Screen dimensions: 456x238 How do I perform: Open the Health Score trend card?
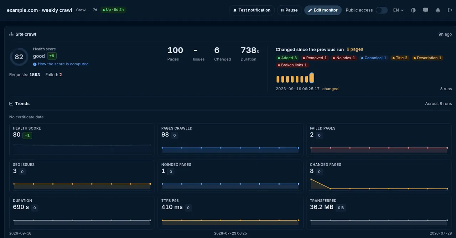82,140
